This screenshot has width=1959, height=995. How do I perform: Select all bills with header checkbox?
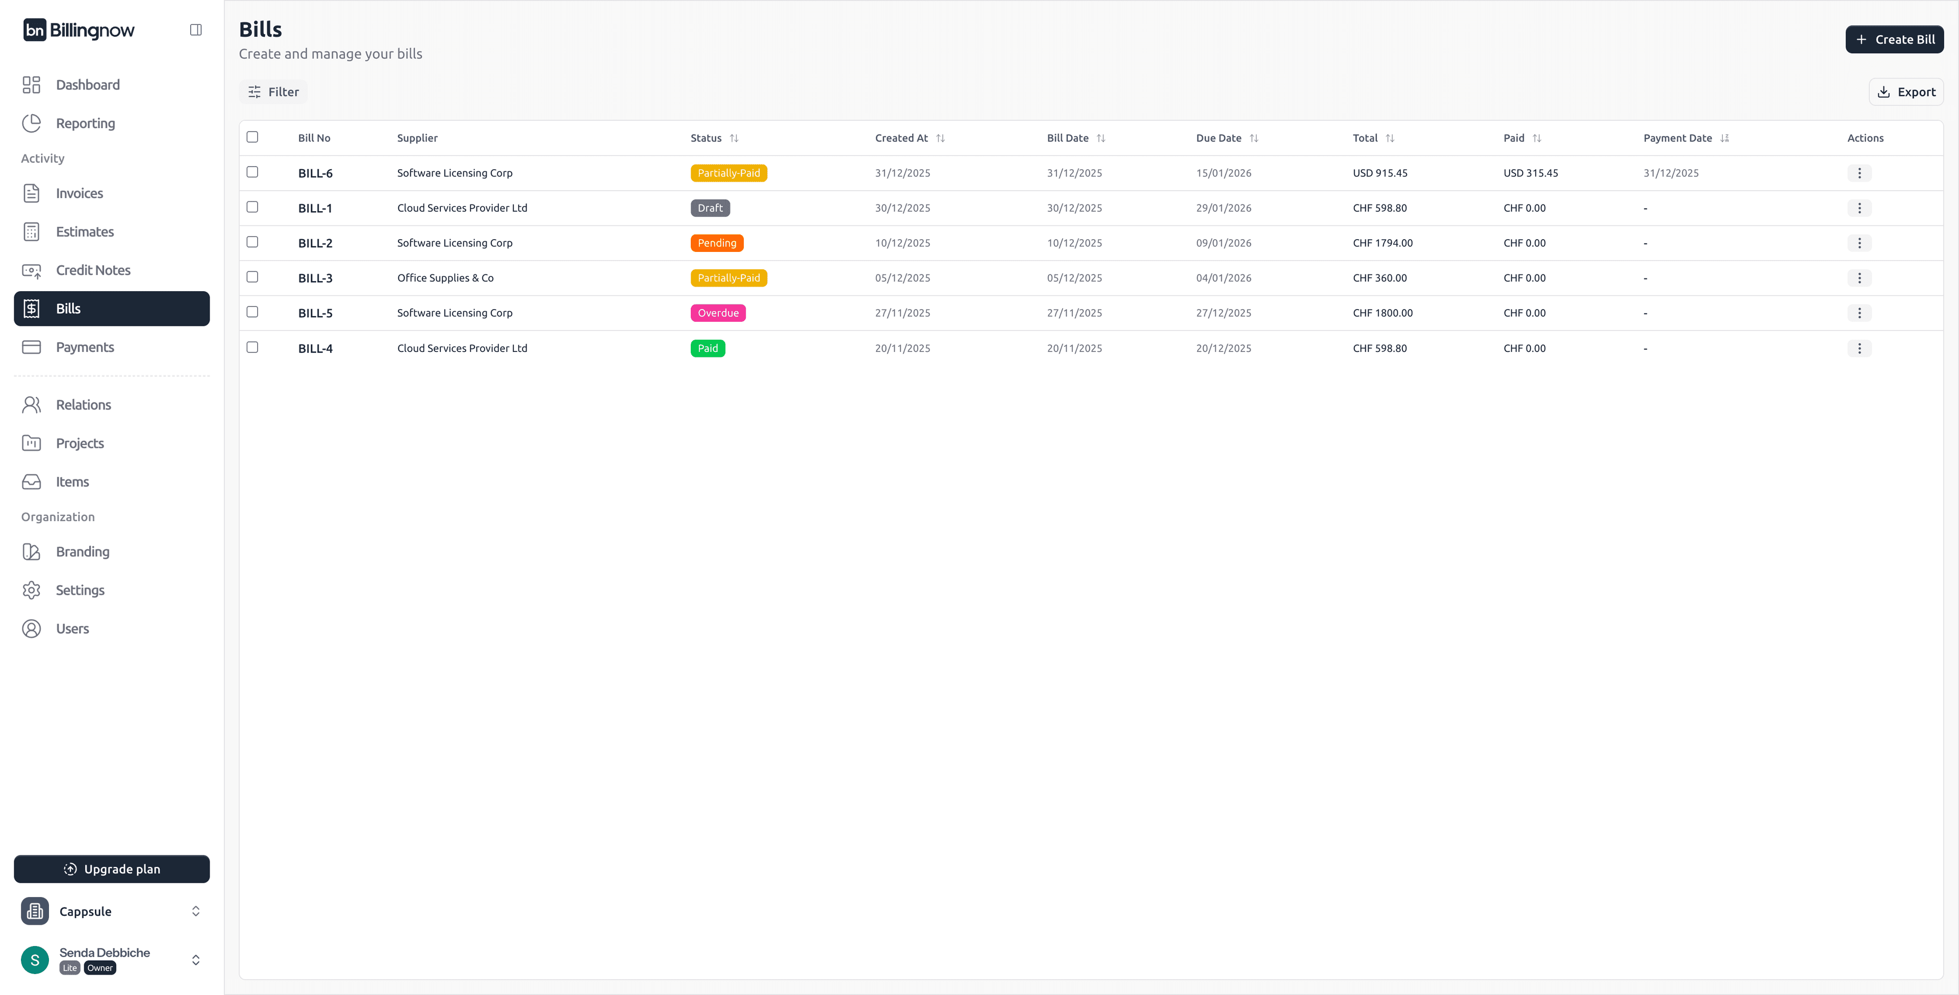tap(253, 137)
